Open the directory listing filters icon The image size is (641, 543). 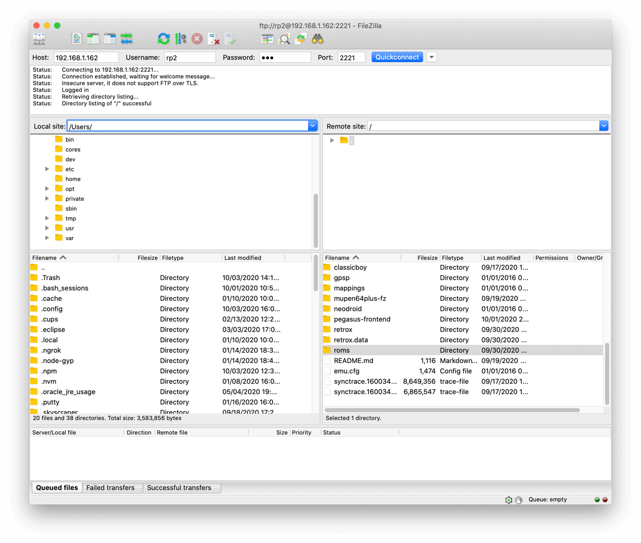coord(268,39)
